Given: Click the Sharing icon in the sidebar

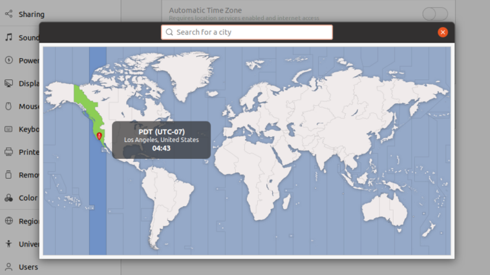Looking at the screenshot, I should pos(9,14).
